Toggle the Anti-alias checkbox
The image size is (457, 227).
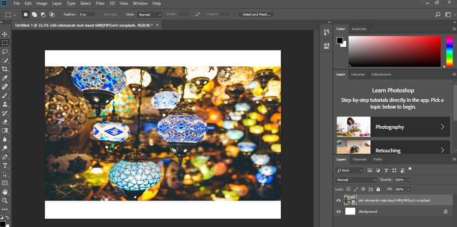pos(100,14)
